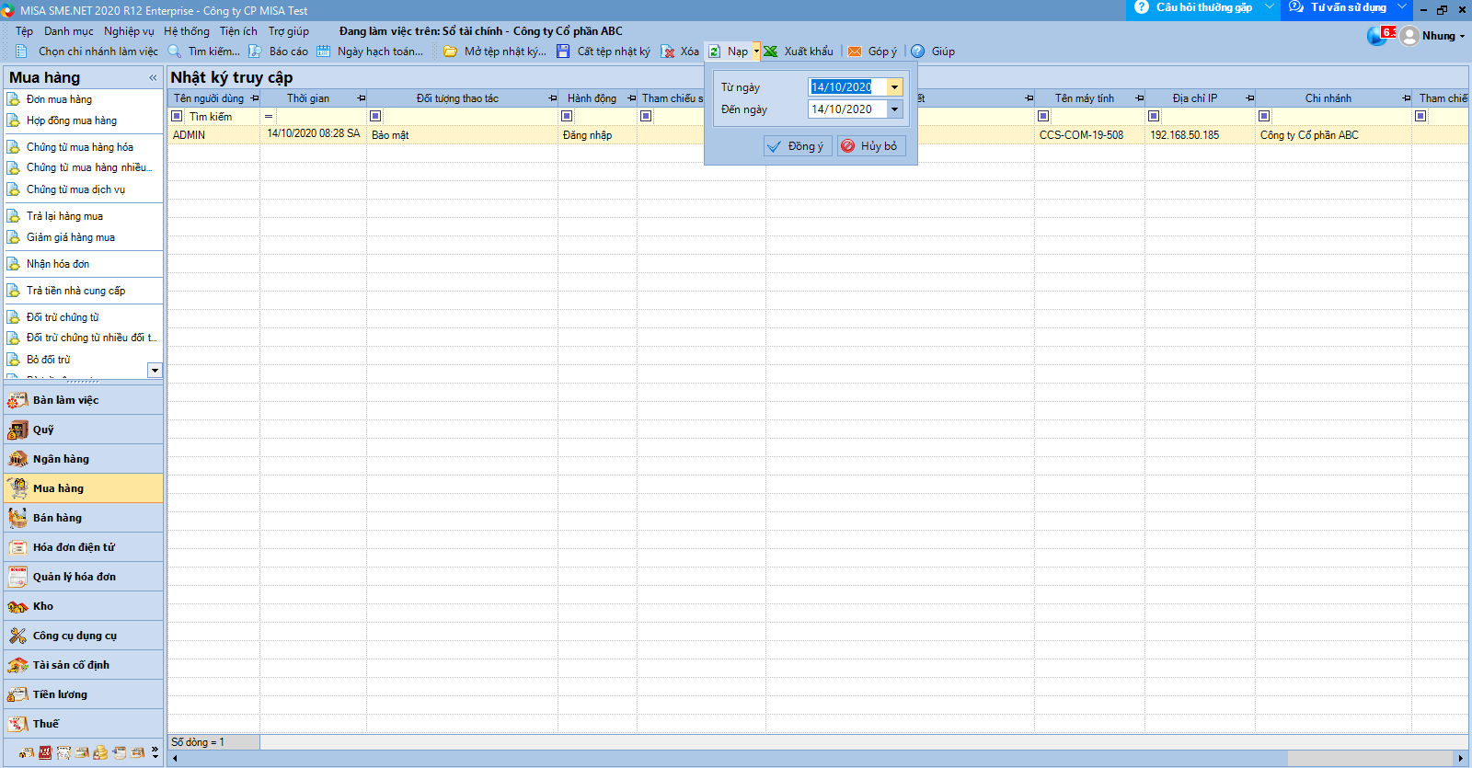Open the Nghiệp vụ menu

pyautogui.click(x=129, y=31)
